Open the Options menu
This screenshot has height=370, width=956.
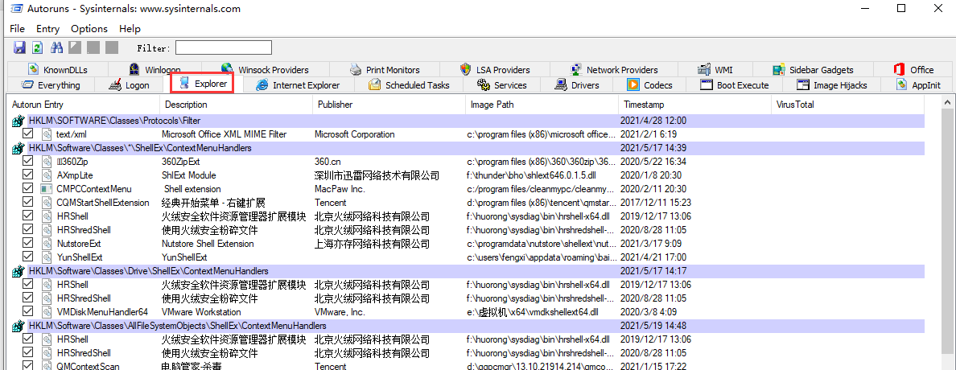89,29
